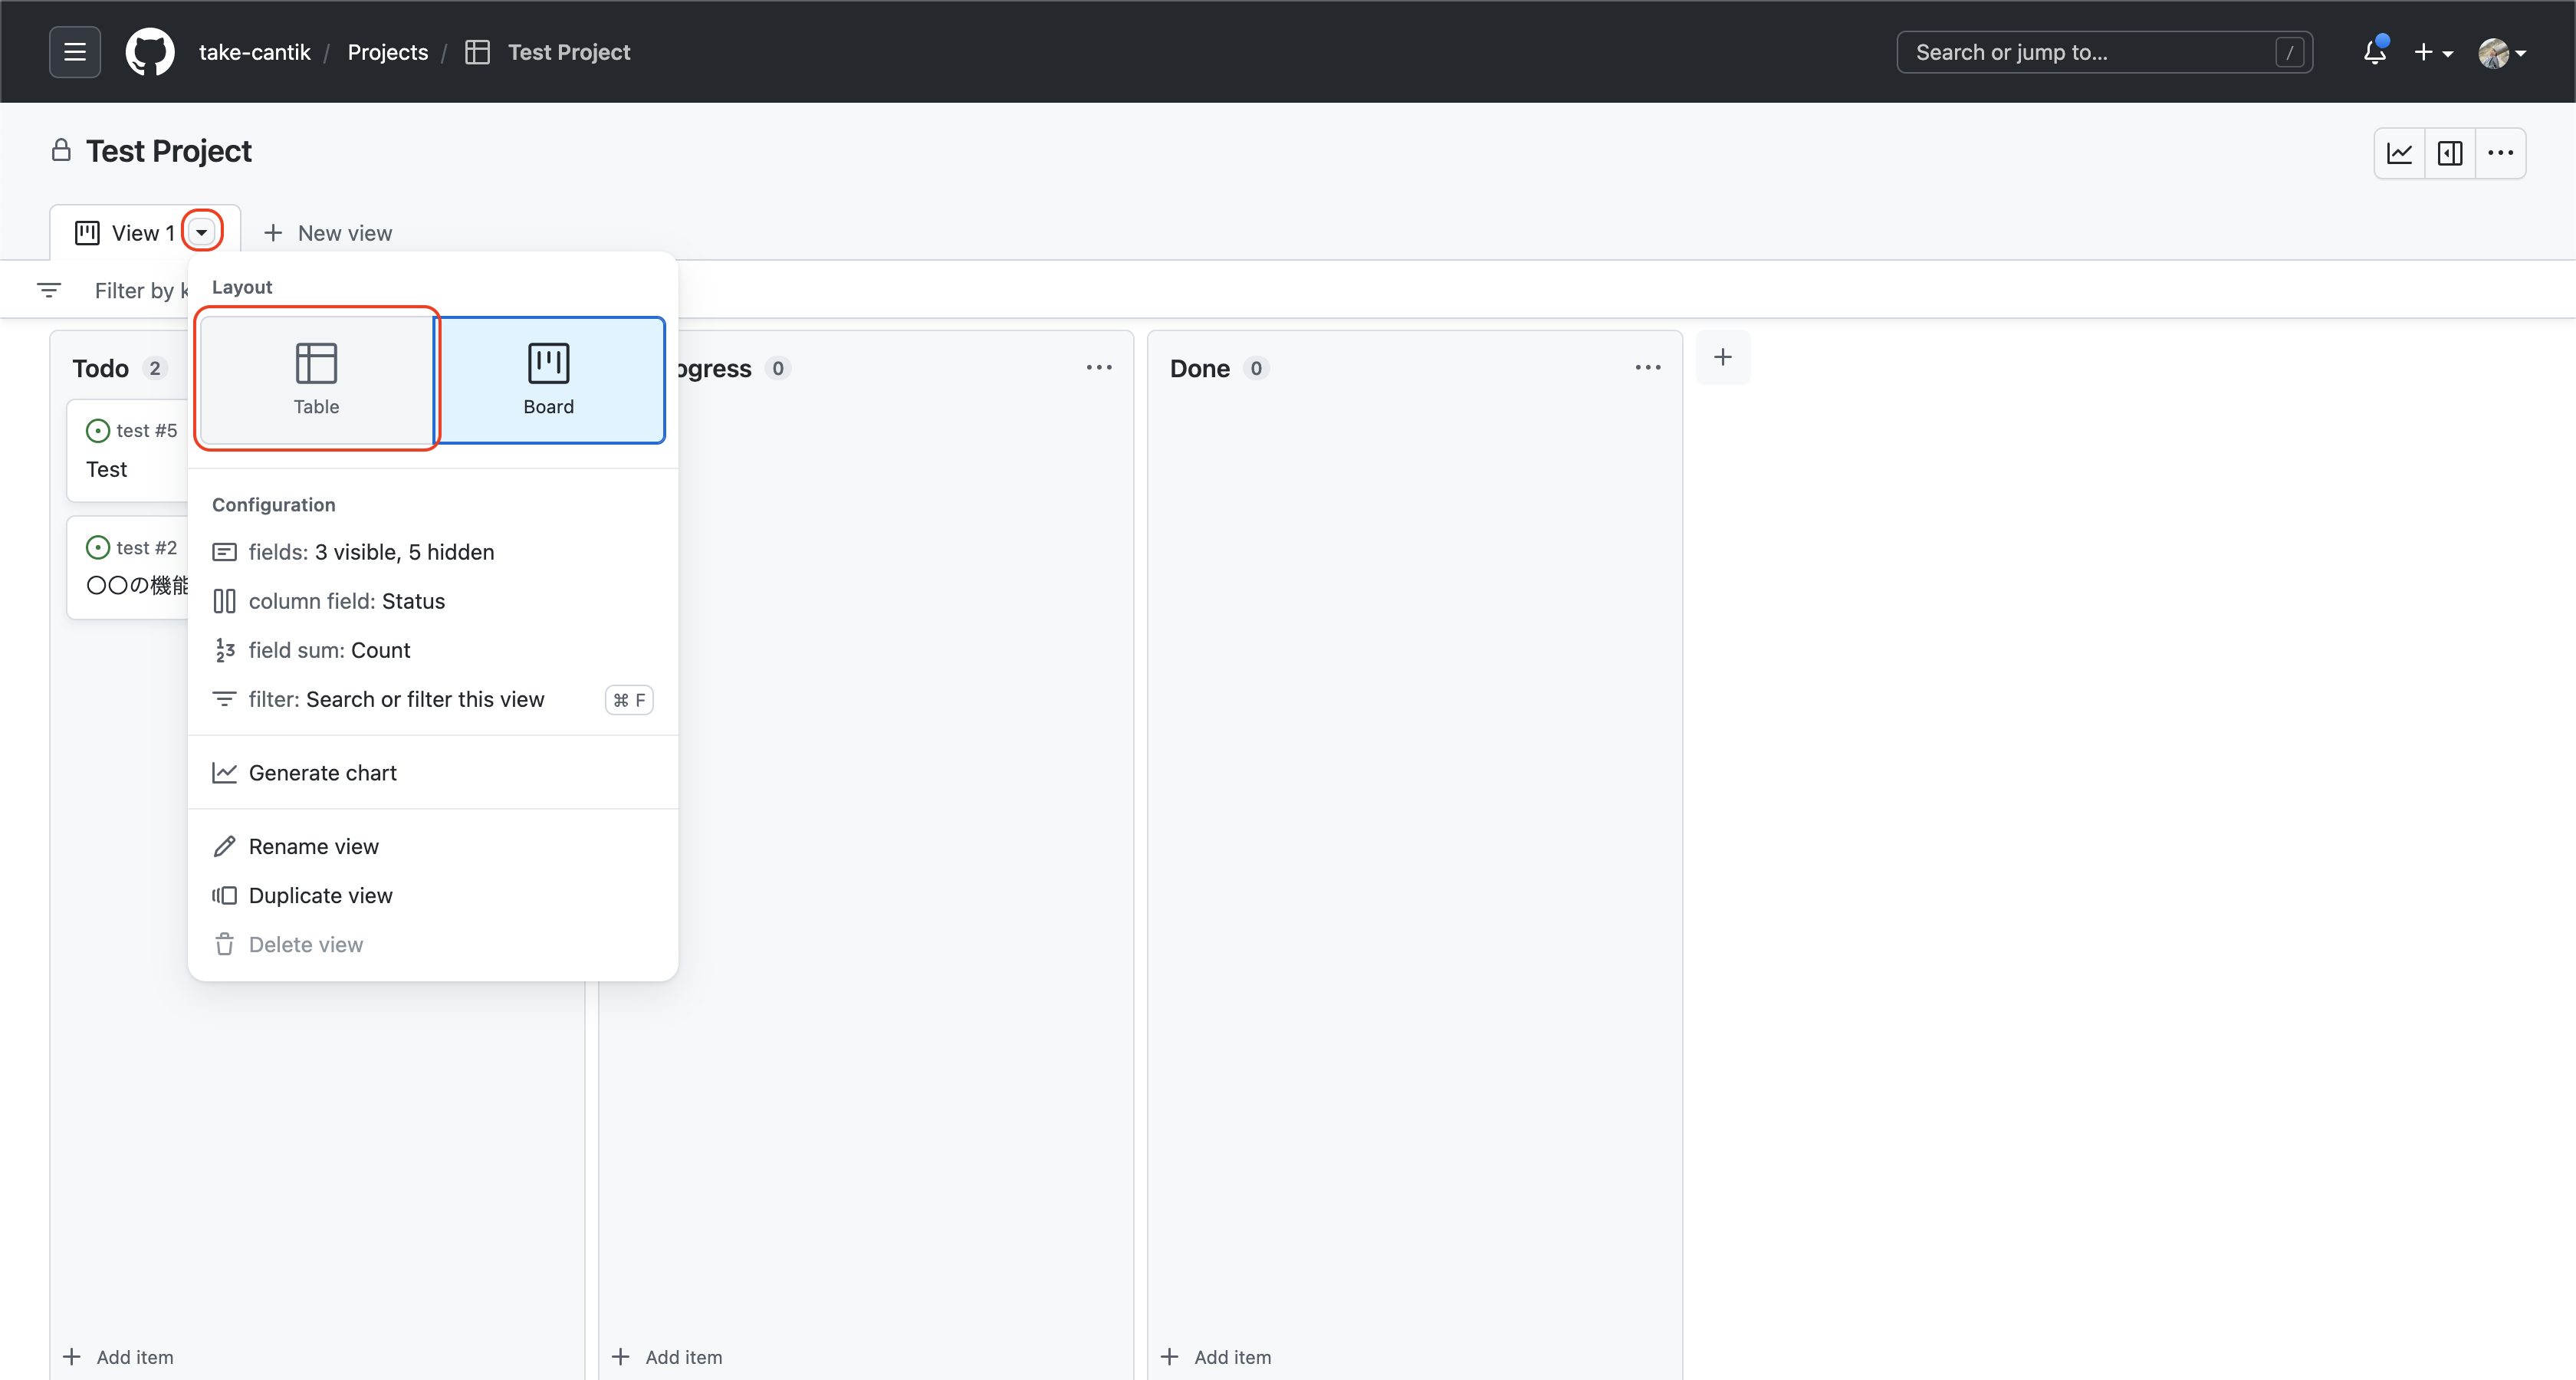The height and width of the screenshot is (1380, 2576).
Task: Open Done column three-dot menu
Action: [1647, 368]
